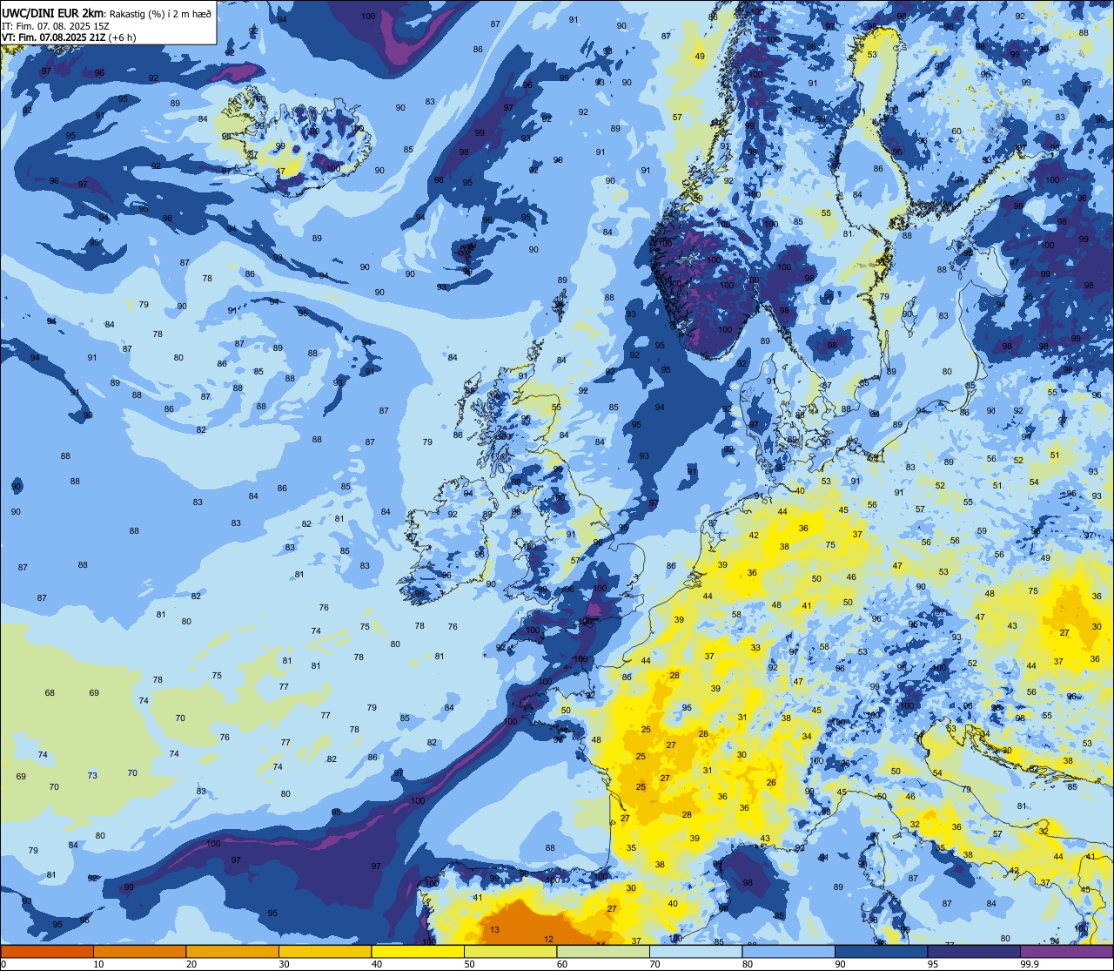Click the 20–30 percent legend swatch
This screenshot has height=971, width=1114.
232,951
